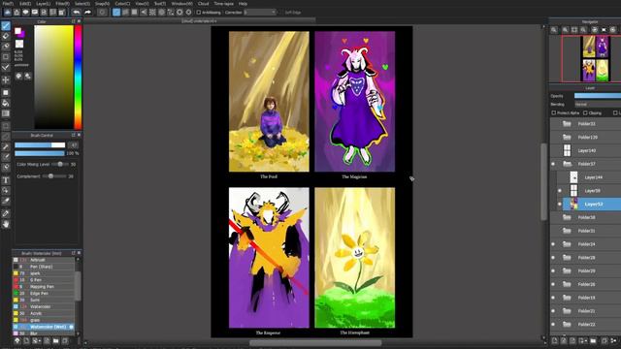Open the Correction dropdown
621x349 pixels.
[x=260, y=13]
